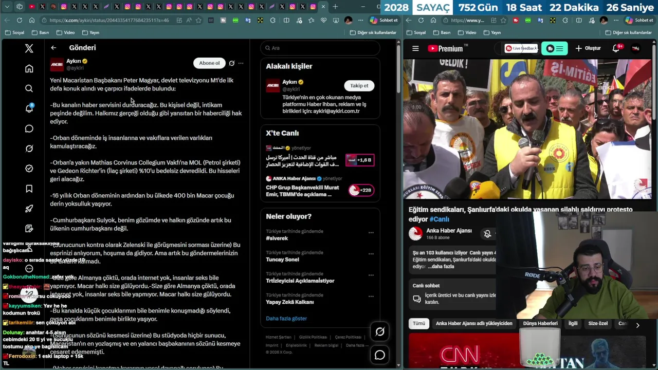
Task: Click the live protest video player
Action: [527, 129]
